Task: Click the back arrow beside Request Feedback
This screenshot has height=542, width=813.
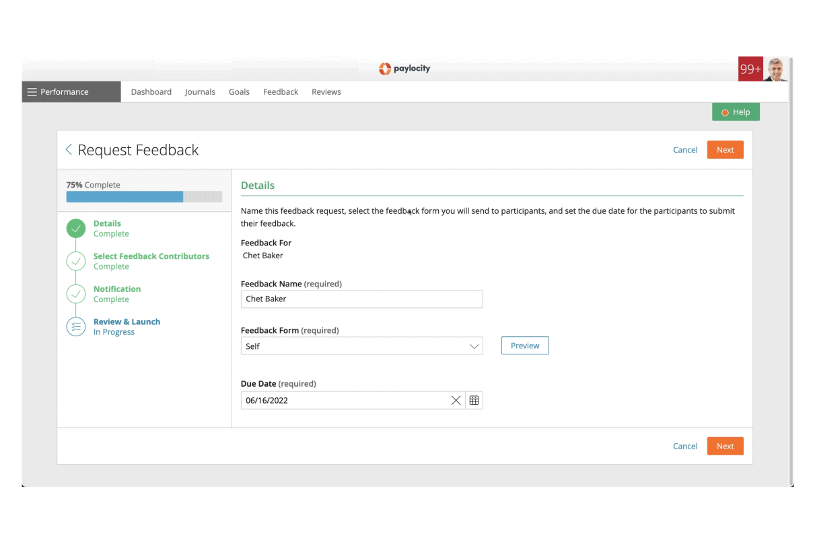Action: (x=69, y=149)
